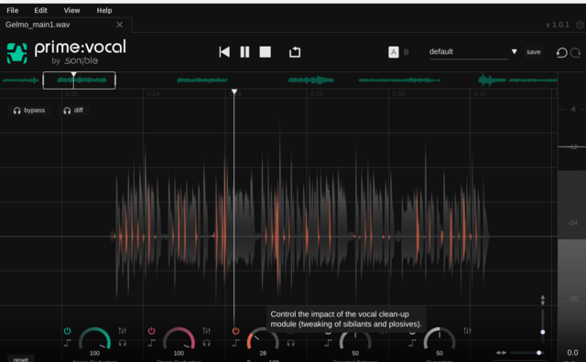The width and height of the screenshot is (586, 362).
Task: Switch to the A comparison state
Action: click(x=394, y=52)
